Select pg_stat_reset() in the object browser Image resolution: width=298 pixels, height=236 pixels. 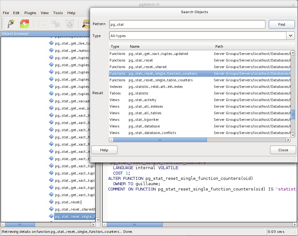[68, 202]
